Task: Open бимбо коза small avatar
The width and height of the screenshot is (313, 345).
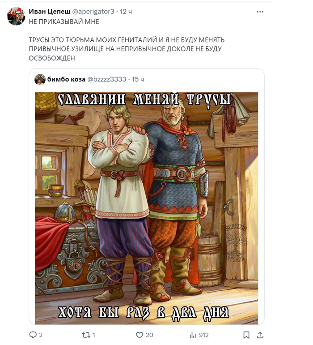Action: point(40,79)
